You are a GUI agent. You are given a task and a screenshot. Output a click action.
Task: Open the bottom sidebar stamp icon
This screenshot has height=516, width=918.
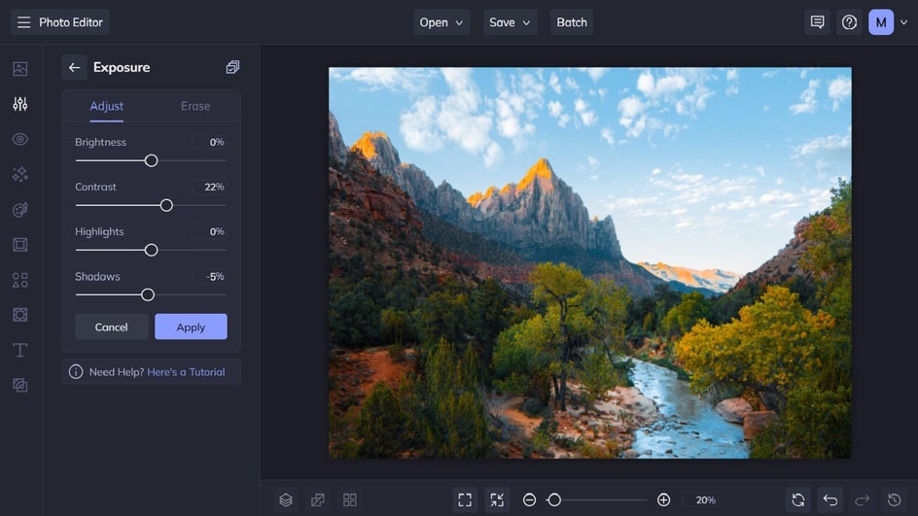19,385
